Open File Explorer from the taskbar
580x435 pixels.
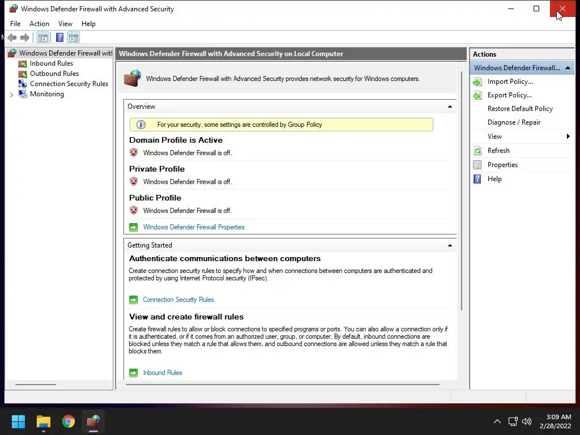43,421
